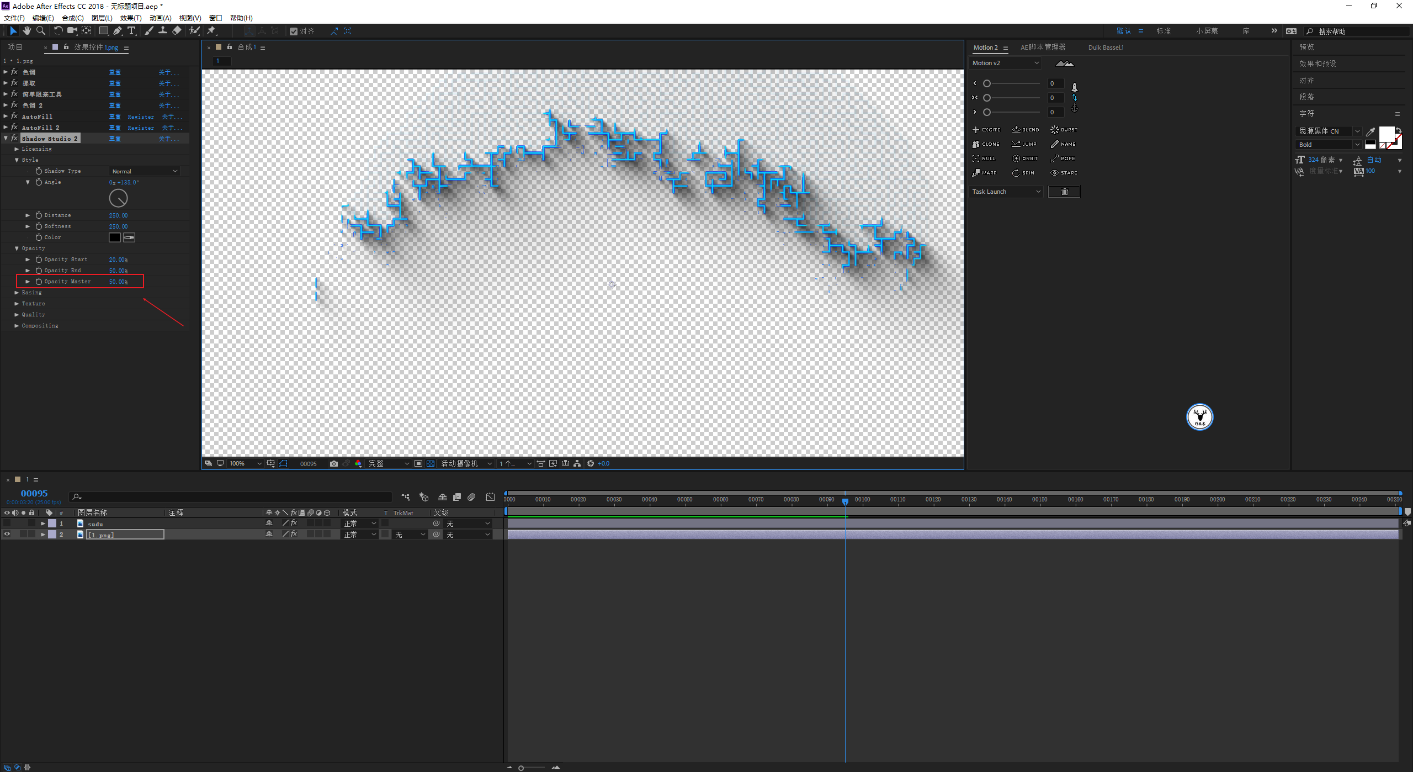Click the timeline layer search field
The height and width of the screenshot is (772, 1413).
pos(231,497)
